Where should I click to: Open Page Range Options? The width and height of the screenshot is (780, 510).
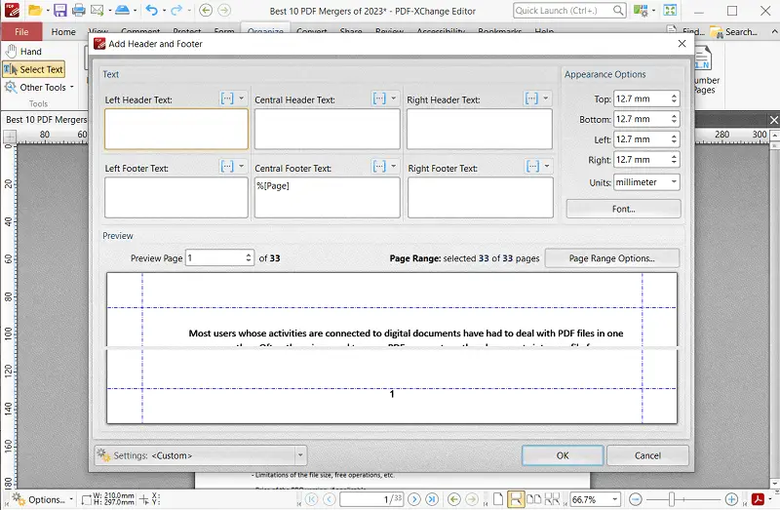(x=612, y=258)
